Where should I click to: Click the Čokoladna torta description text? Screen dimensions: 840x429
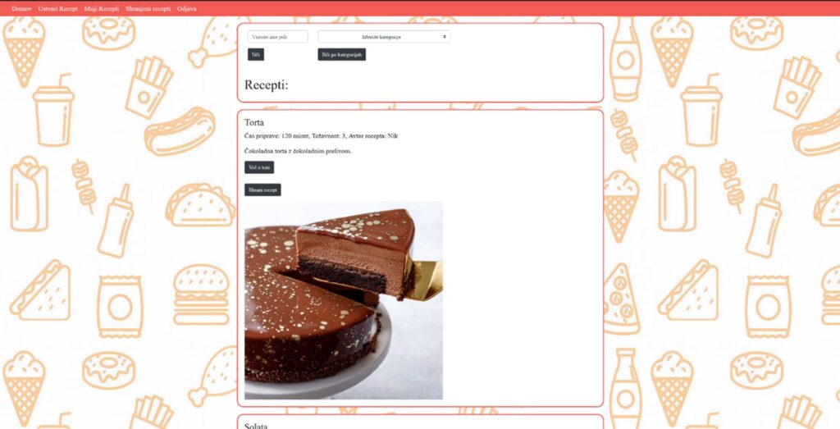tap(298, 151)
